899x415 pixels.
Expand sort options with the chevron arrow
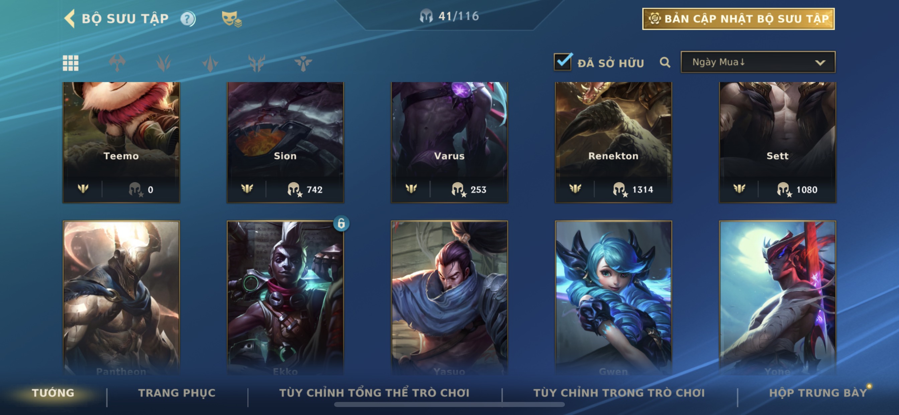(x=820, y=63)
